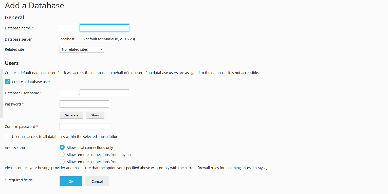Screen dimensions: 388x194
Task: Focus the Database user name input
Action: pyautogui.click(x=104, y=93)
